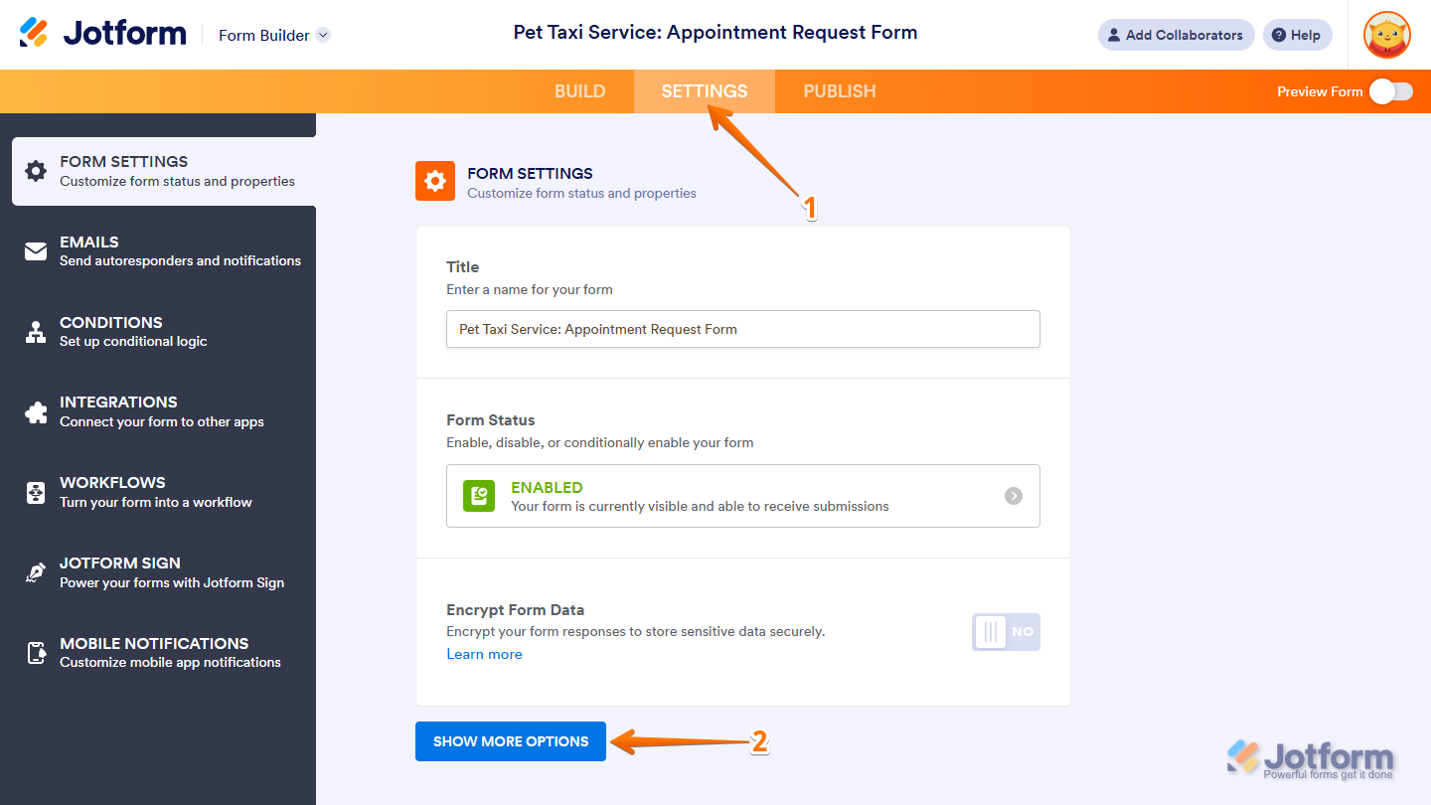Click the Conditions hierarchy icon
The image size is (1431, 805).
coord(36,332)
